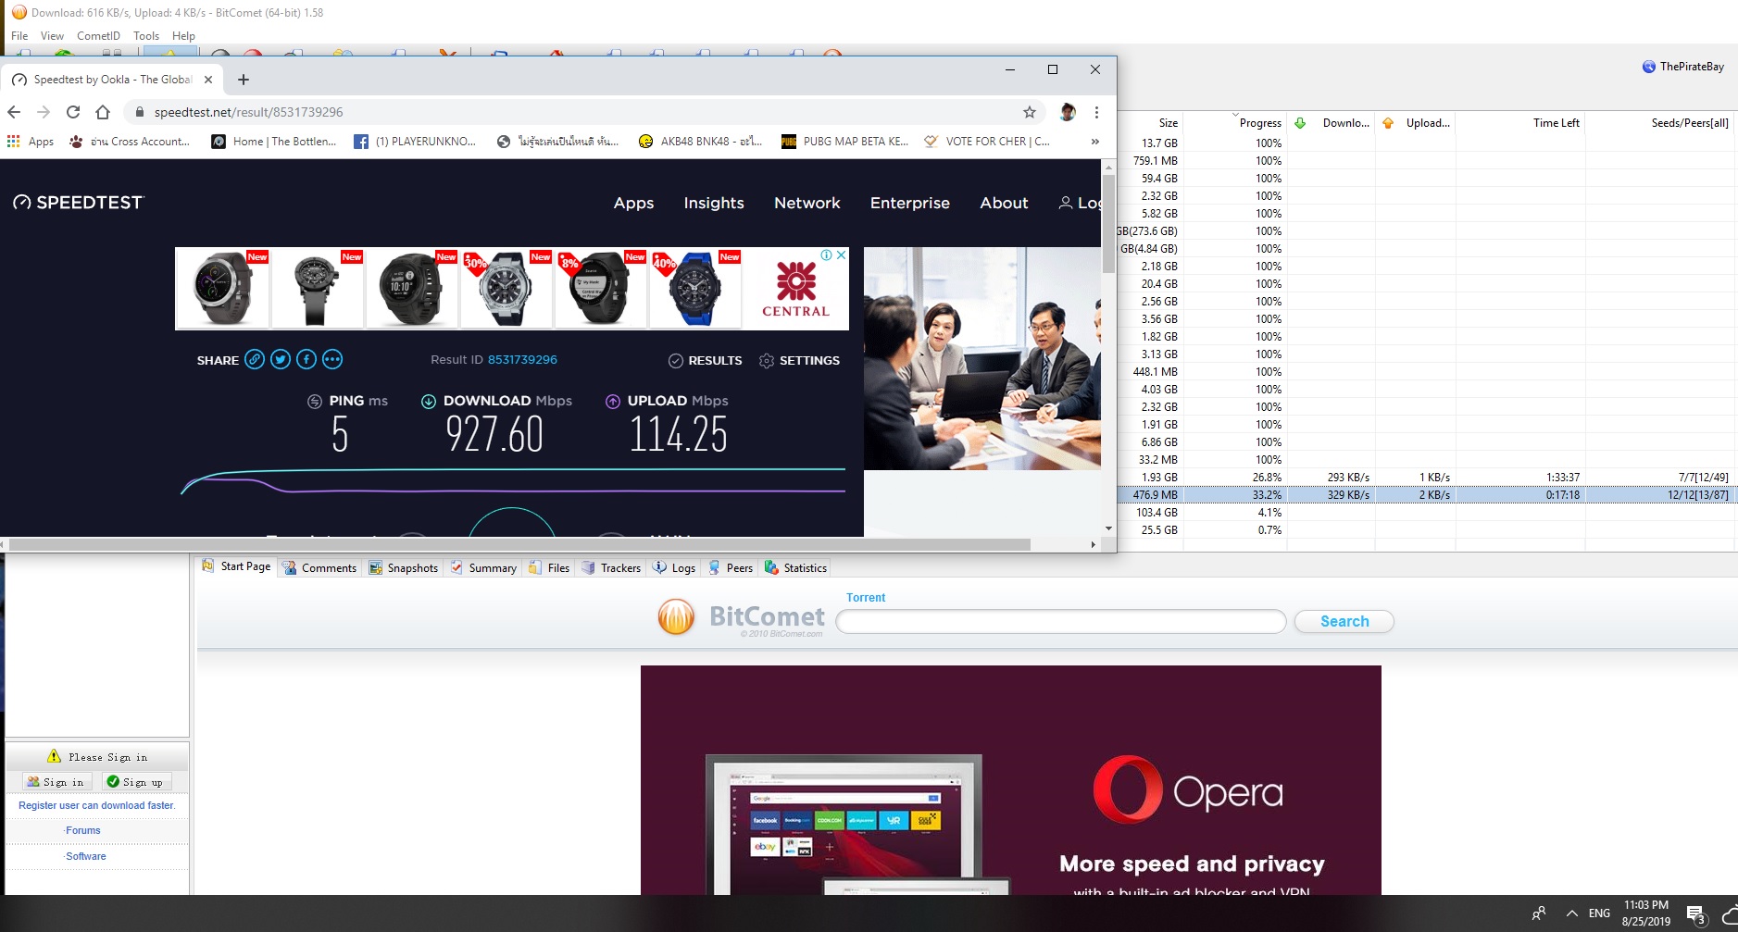The height and width of the screenshot is (932, 1738).
Task: Click the Speedtest page horizontal scrollbar
Action: click(520, 544)
